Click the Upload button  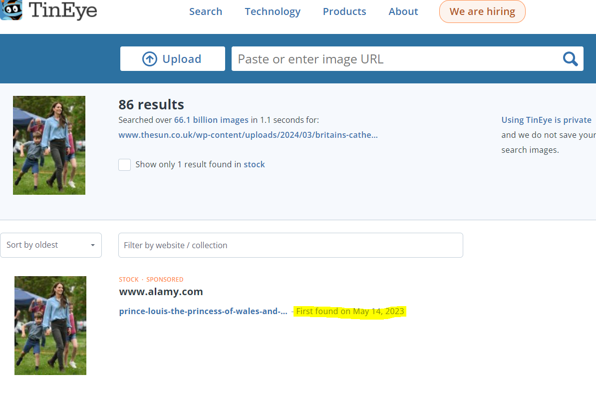pyautogui.click(x=173, y=58)
